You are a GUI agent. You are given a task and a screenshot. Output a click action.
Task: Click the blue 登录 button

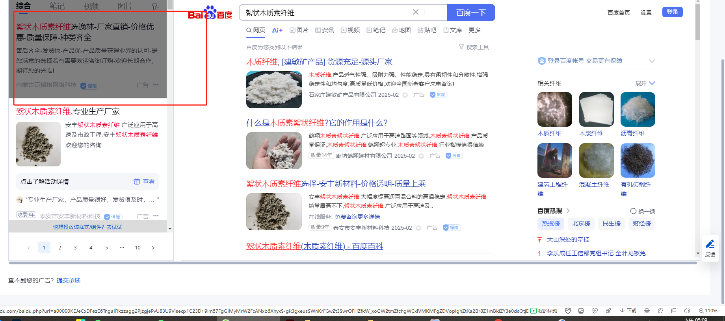[x=673, y=12]
